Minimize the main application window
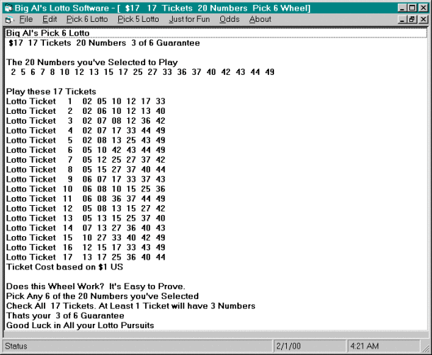The height and width of the screenshot is (355, 432). [x=402, y=8]
